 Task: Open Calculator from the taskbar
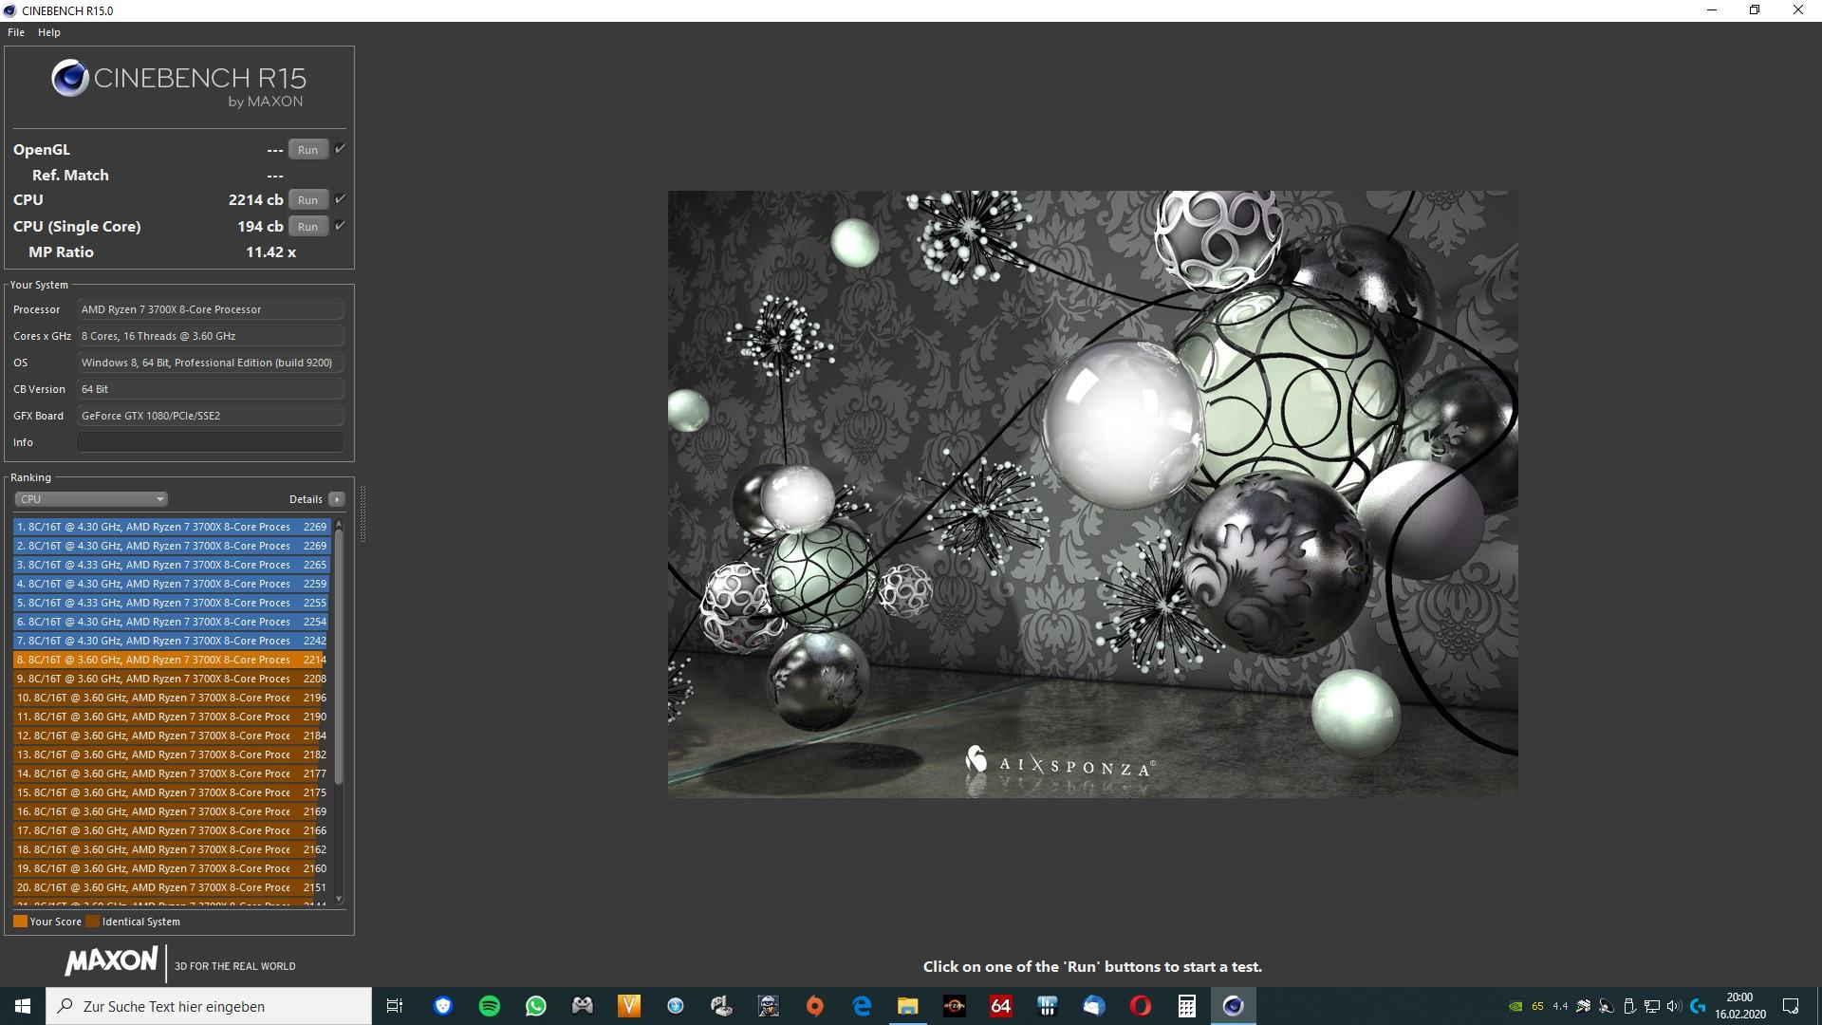[x=1187, y=1006]
